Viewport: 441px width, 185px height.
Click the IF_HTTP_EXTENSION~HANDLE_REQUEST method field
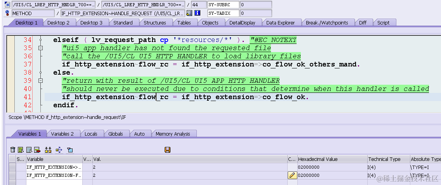click(123, 13)
